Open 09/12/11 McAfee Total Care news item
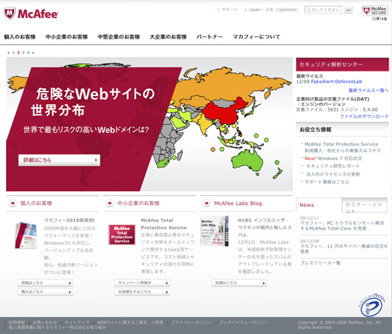 point(342,226)
